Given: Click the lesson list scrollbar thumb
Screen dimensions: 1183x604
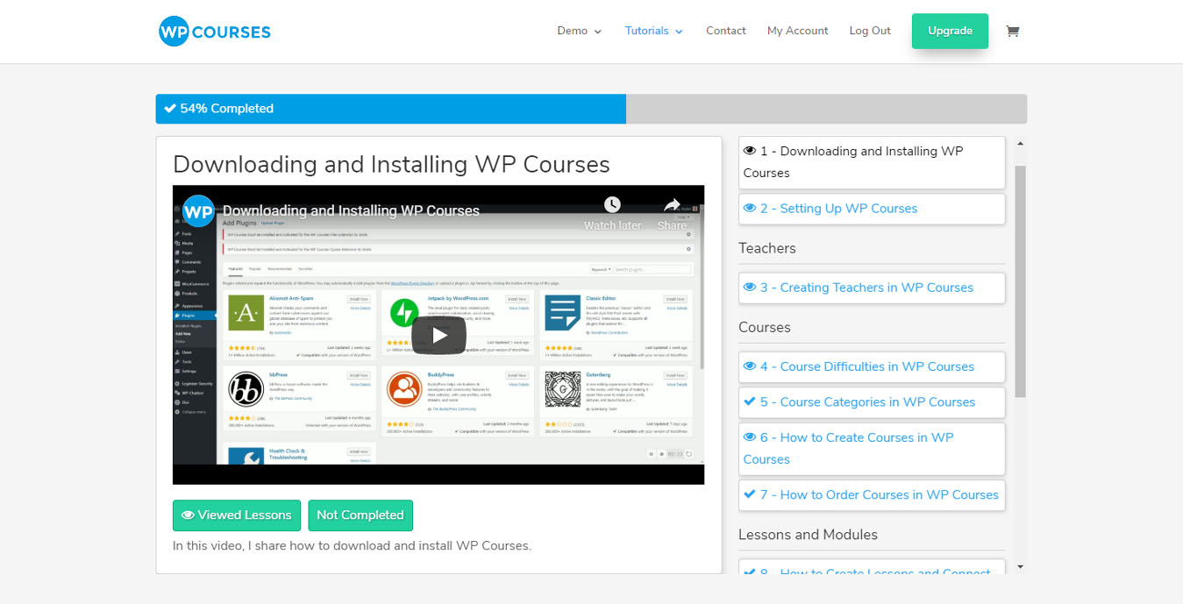Looking at the screenshot, I should pos(1020,281).
